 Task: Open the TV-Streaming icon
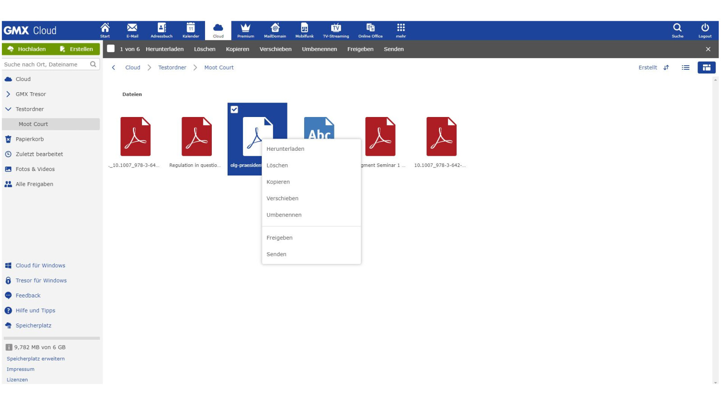[x=336, y=30]
